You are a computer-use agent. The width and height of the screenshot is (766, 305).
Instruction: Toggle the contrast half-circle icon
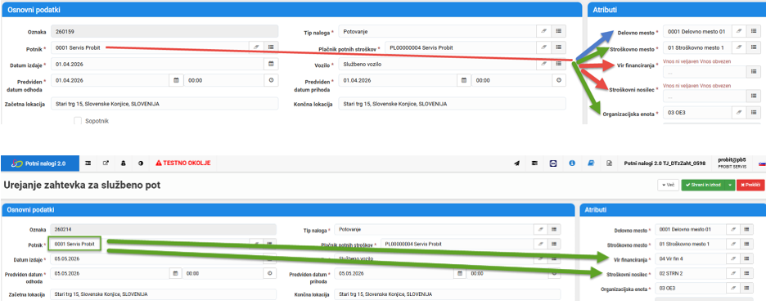[141, 164]
